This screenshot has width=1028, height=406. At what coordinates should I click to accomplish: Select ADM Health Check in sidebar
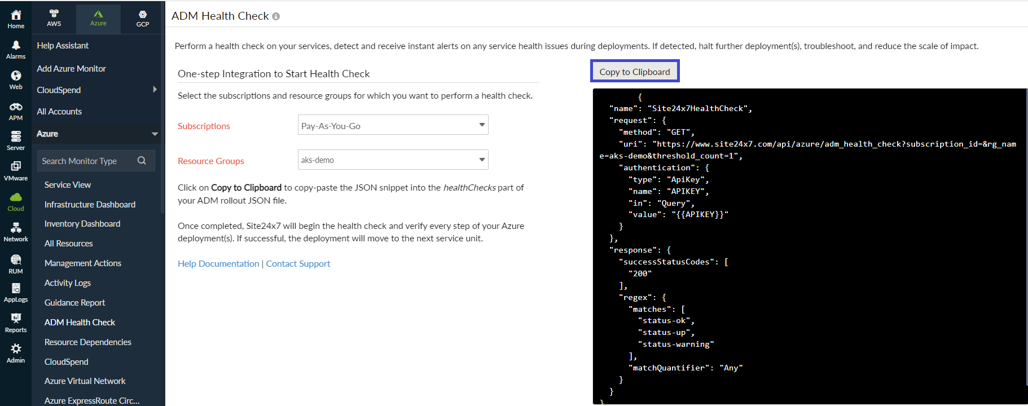(80, 323)
